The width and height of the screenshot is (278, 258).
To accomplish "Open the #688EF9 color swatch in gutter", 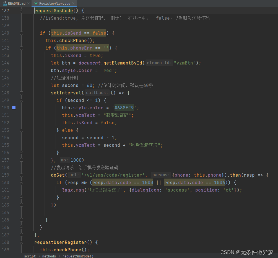I will pyautogui.click(x=14, y=108).
